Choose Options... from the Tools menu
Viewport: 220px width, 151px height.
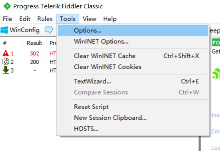click(133, 30)
